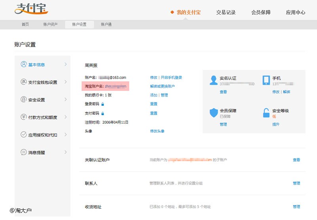Click 管理 under 会员保障 card
Image resolution: width=317 pixels, height=220 pixels.
[x=223, y=124]
